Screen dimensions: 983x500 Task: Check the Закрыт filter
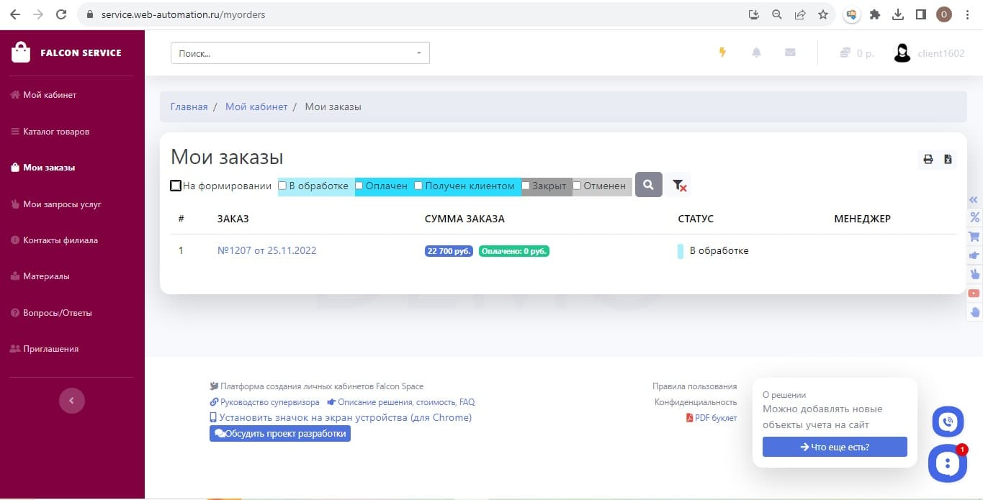click(x=526, y=186)
